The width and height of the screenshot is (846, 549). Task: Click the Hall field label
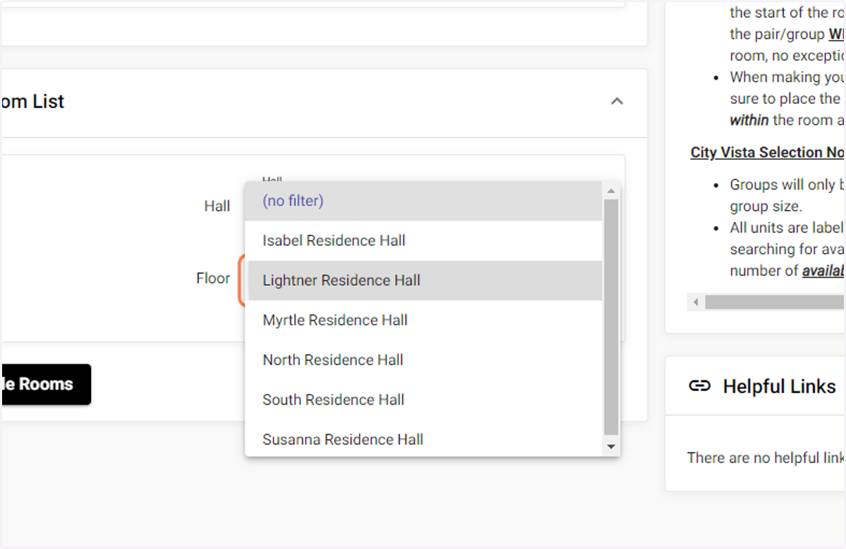tap(217, 206)
